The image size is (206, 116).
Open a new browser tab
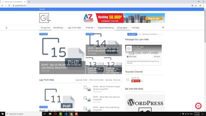tap(29, 2)
